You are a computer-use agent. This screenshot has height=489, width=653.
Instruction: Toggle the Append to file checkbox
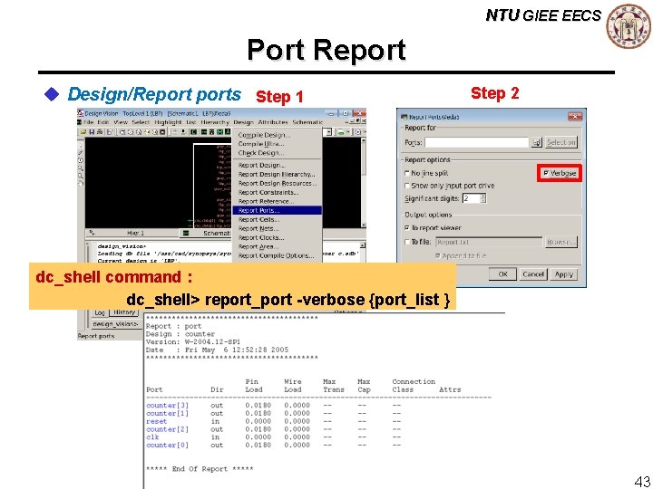438,255
